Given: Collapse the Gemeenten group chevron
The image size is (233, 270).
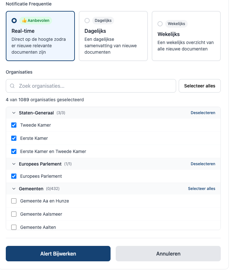Looking at the screenshot, I should (x=14, y=189).
